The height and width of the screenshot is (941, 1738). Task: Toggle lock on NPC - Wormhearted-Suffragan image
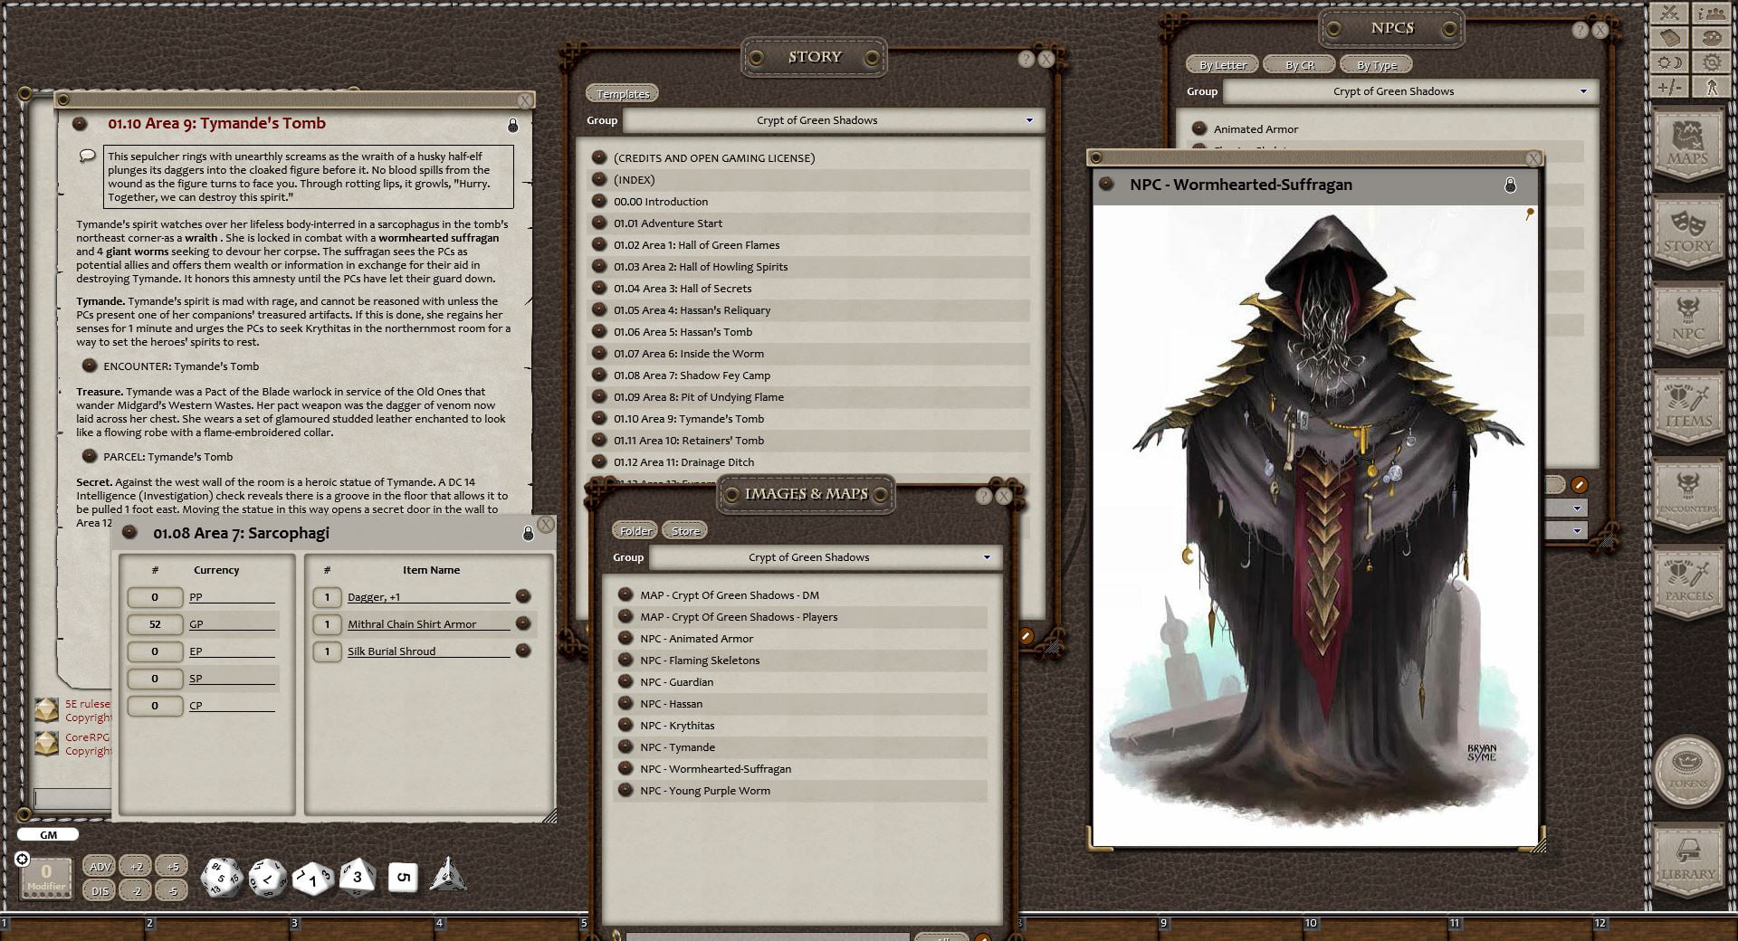point(1510,185)
